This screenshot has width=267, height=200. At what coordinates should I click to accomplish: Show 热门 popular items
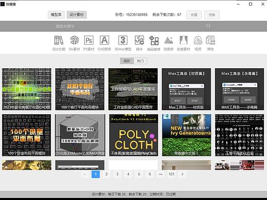click(x=140, y=61)
